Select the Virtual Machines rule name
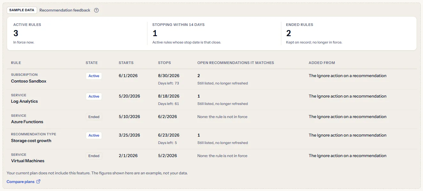The width and height of the screenshot is (423, 191). [x=27, y=161]
